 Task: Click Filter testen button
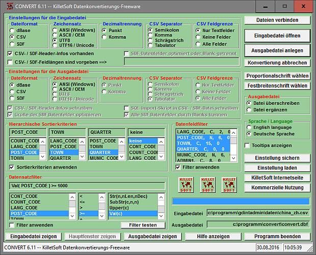tap(143, 225)
